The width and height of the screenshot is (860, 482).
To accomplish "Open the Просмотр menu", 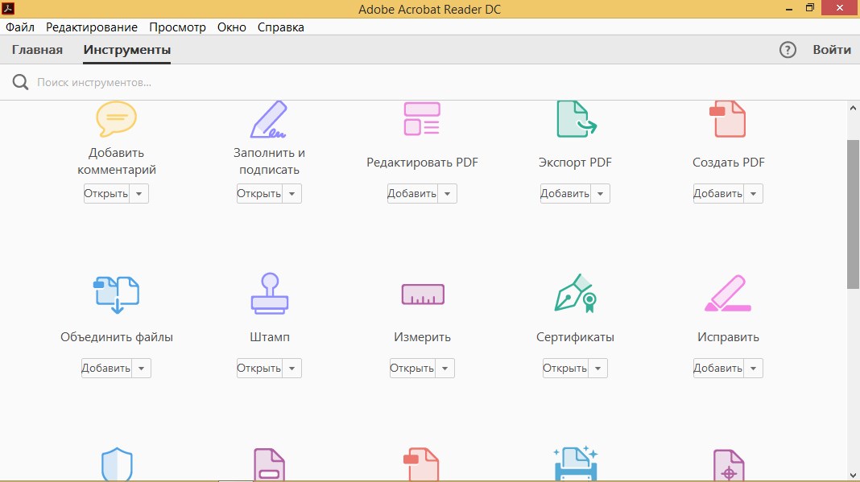I will tap(177, 27).
